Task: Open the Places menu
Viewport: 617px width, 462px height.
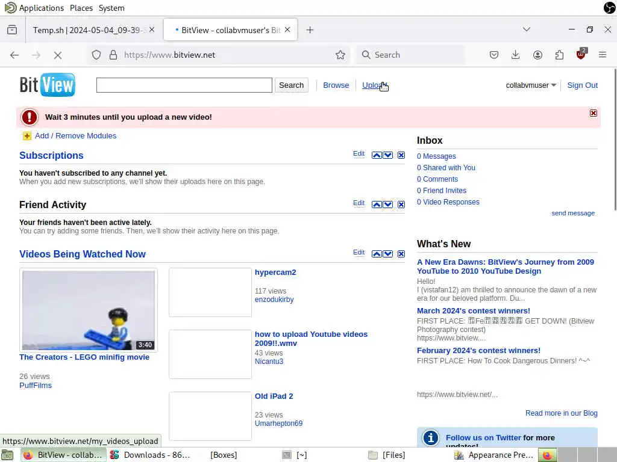Action: point(81,8)
